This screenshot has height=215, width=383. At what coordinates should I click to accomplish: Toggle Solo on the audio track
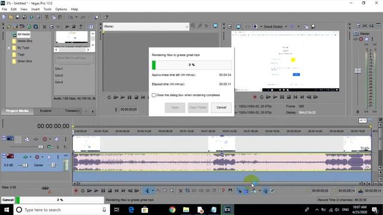[x=58, y=157]
